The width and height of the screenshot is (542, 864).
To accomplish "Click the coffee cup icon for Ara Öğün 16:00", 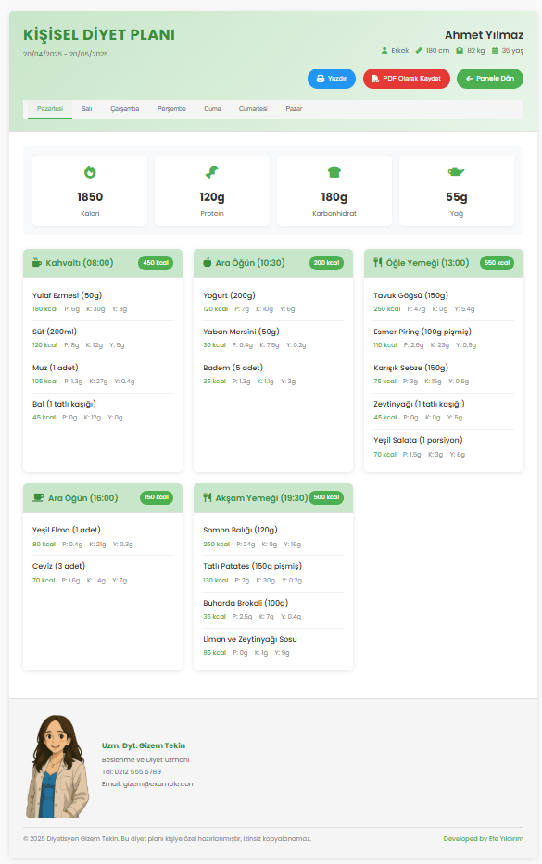I will [38, 497].
